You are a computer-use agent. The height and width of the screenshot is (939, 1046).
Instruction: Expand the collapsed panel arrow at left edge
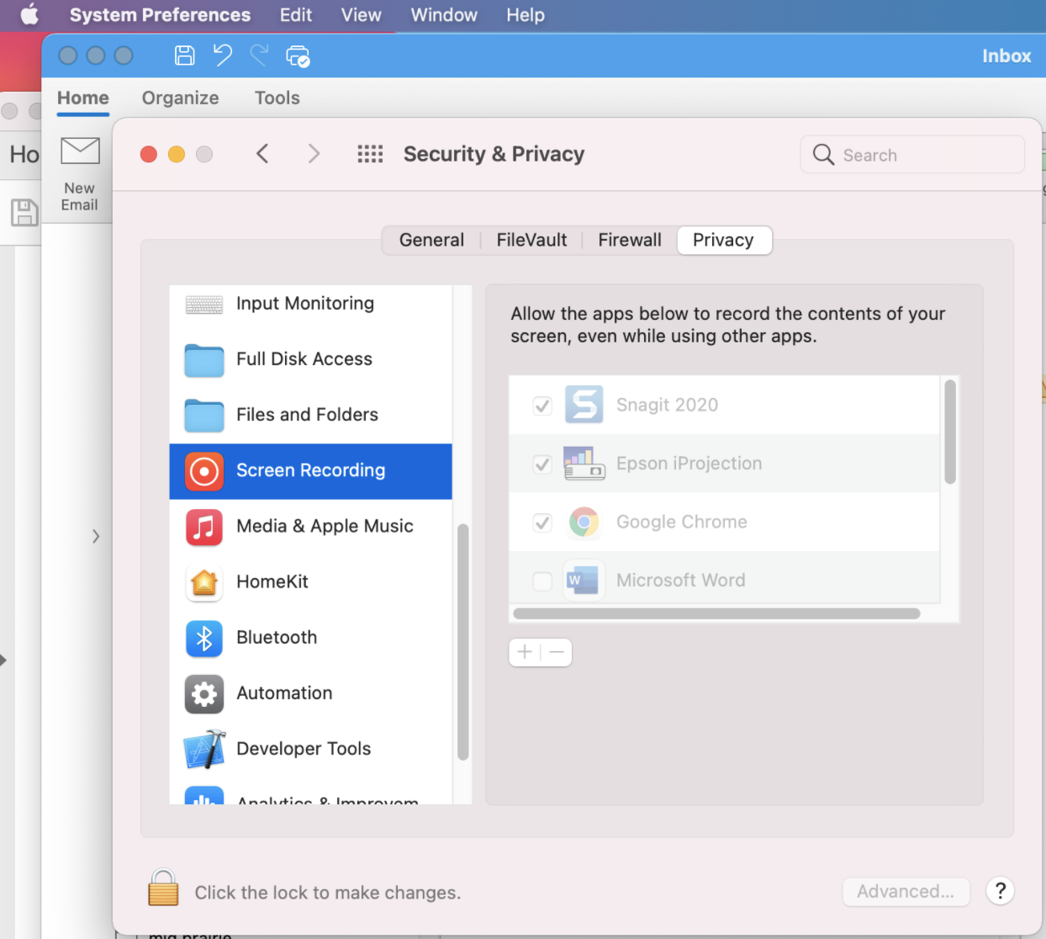click(96, 537)
